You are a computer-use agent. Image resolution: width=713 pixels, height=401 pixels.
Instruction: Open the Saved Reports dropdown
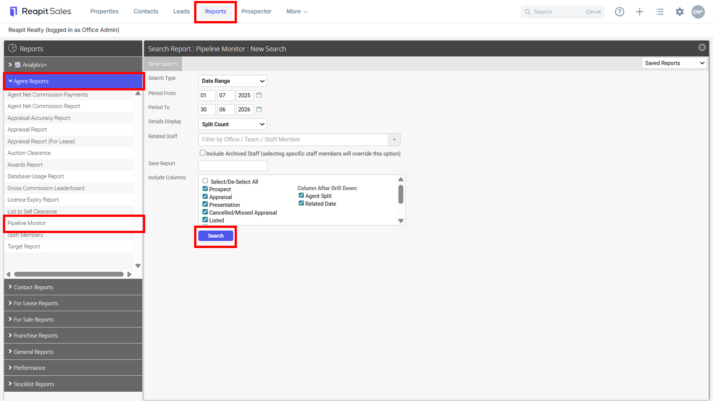point(674,63)
